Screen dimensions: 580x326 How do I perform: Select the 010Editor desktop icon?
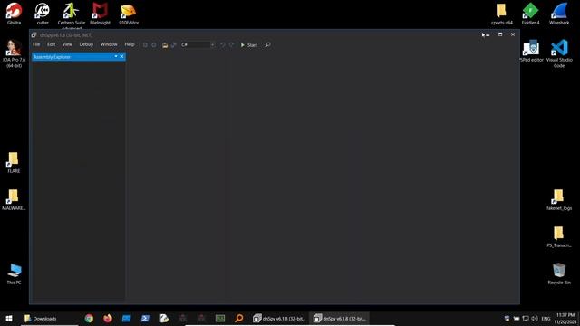coord(129,14)
